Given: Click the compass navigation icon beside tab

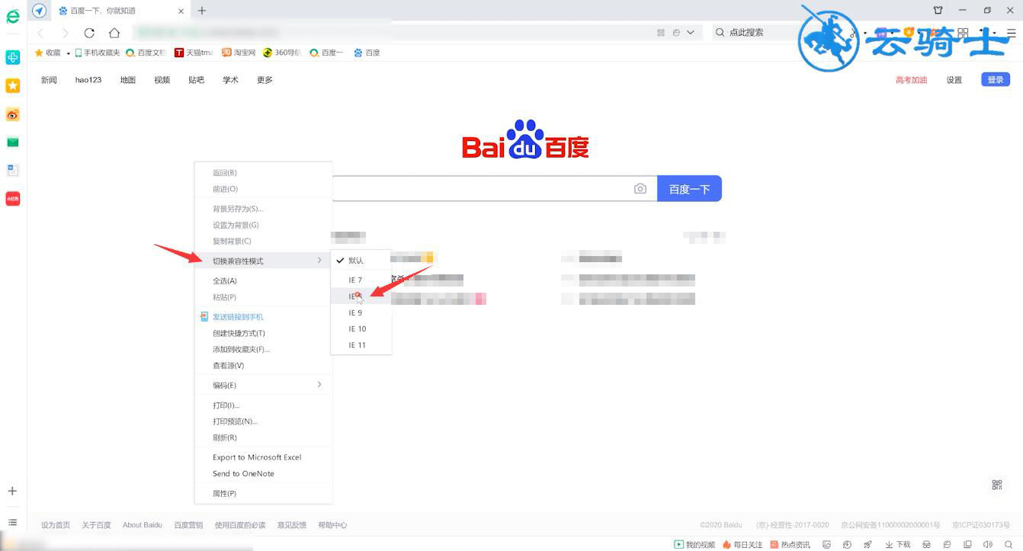Looking at the screenshot, I should [39, 11].
